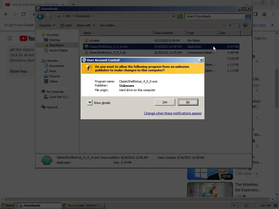Click the volume tray icon

pyautogui.click(x=253, y=205)
